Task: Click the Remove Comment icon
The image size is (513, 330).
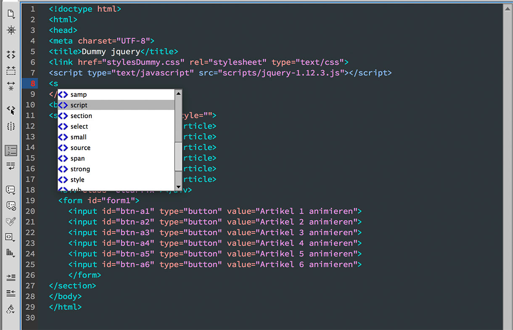Action: pos(11,206)
